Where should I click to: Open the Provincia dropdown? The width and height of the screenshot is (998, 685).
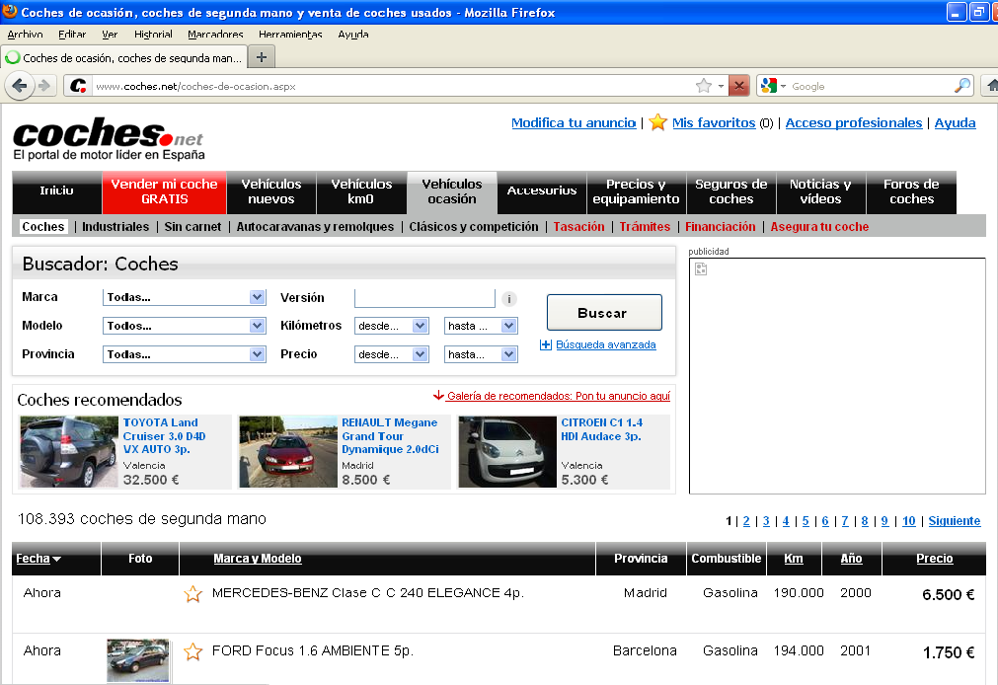[184, 354]
